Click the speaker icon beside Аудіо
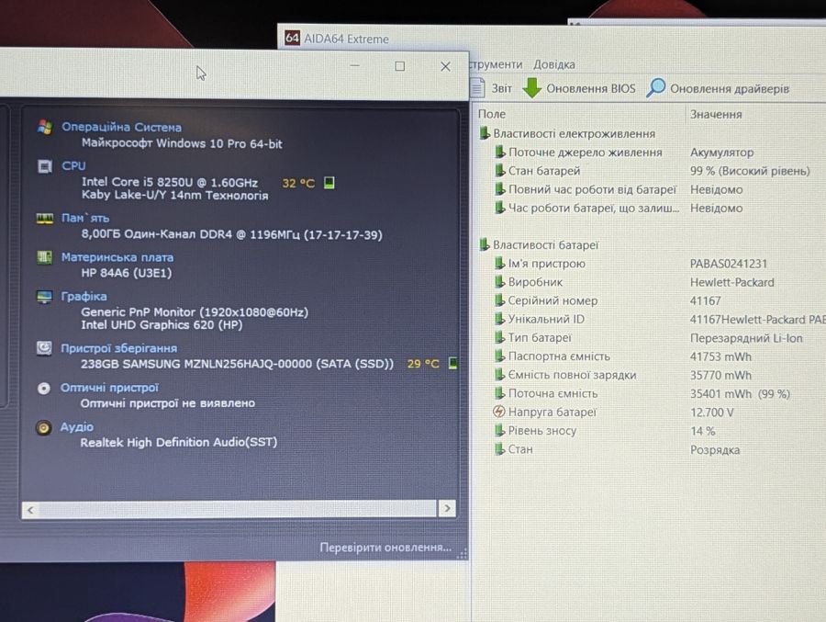The image size is (826, 622). pos(43,427)
